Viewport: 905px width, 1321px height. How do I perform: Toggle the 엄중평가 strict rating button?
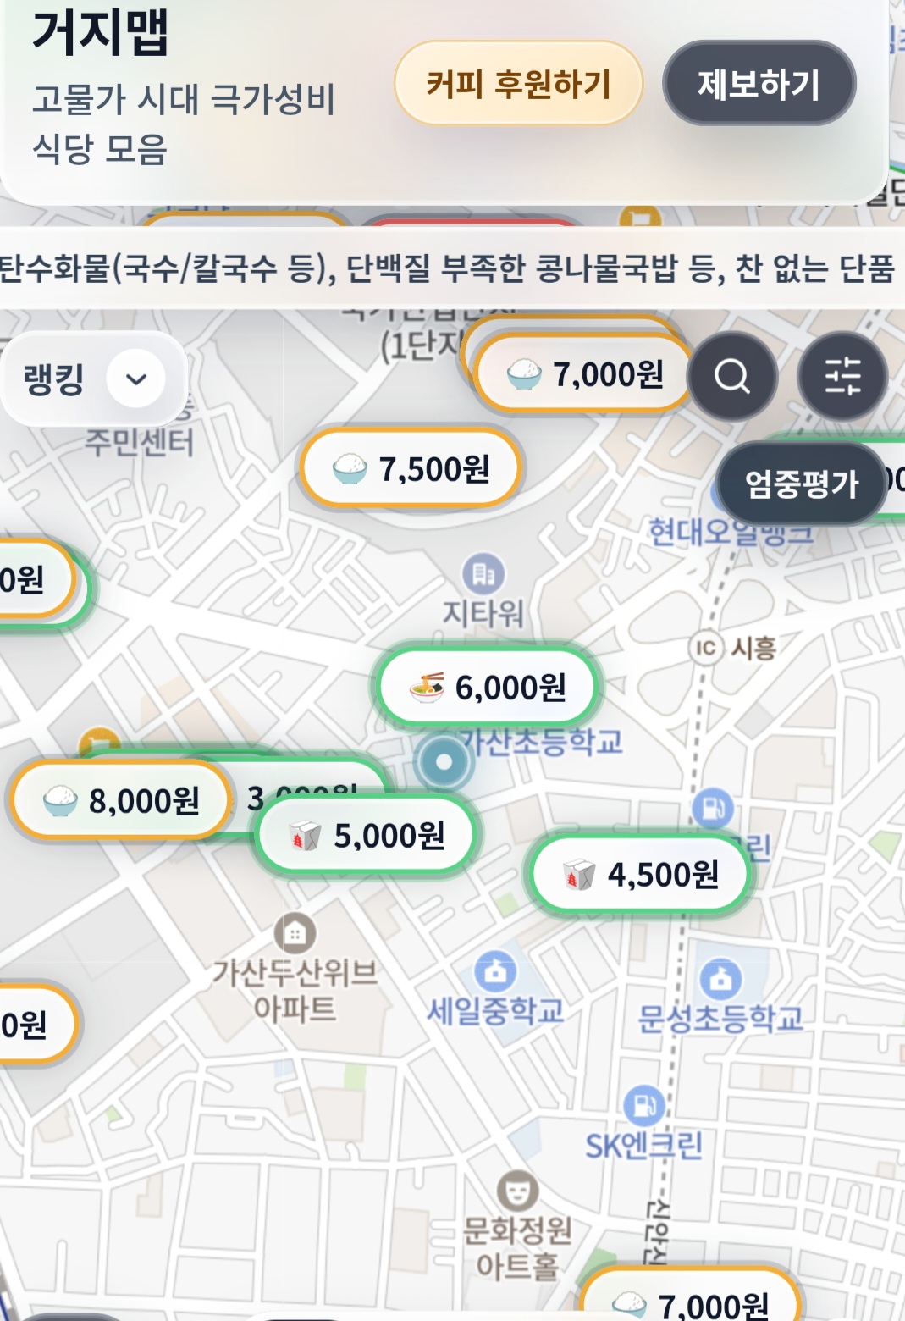pos(801,483)
